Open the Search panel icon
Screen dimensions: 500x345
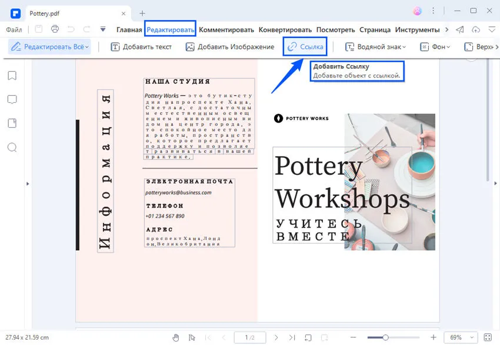(x=12, y=147)
